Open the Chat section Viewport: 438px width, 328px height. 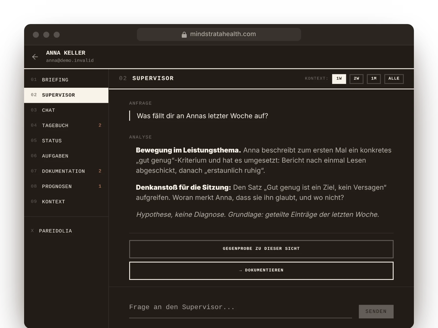(66, 110)
